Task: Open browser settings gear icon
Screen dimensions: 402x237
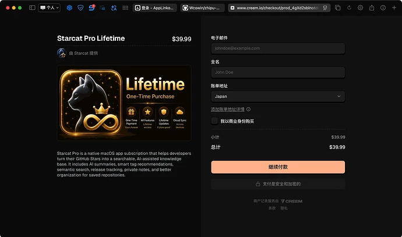Action: coord(360,8)
